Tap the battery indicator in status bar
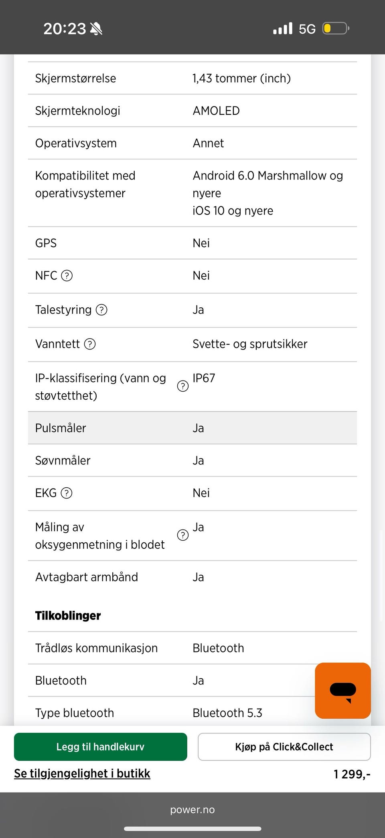The image size is (385, 838). (x=335, y=29)
